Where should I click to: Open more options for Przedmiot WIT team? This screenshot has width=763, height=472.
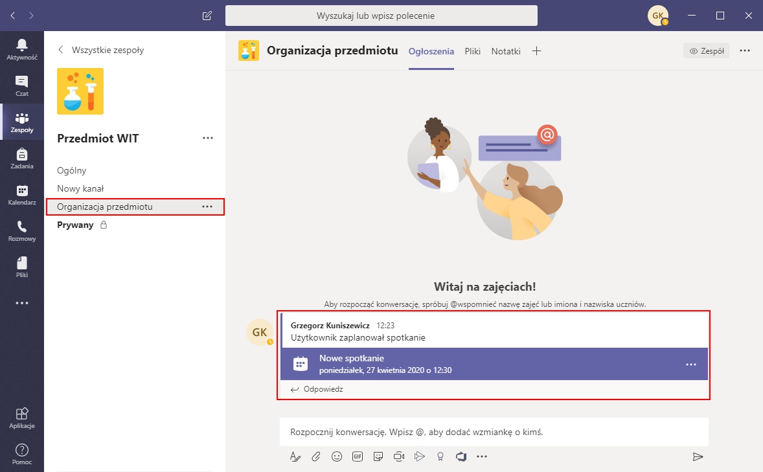208,138
